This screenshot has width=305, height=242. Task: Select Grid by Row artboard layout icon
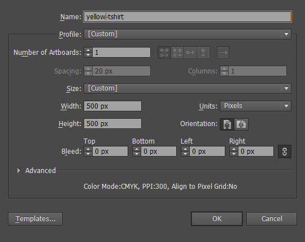(x=164, y=53)
